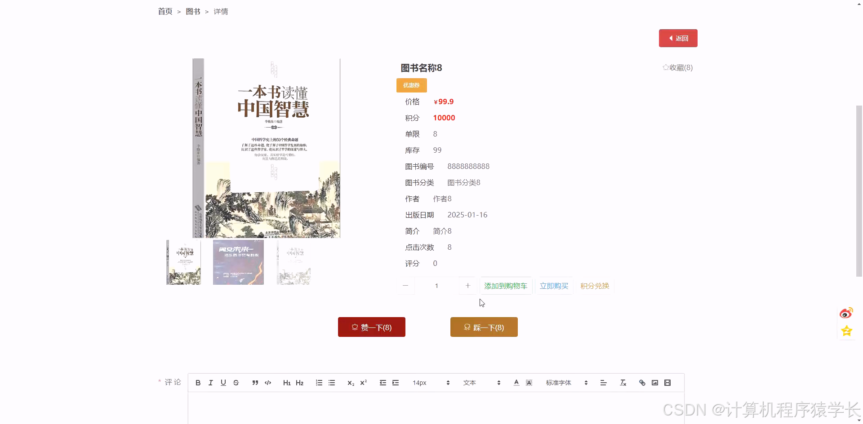Go to 首页 in breadcrumb
Image resolution: width=863 pixels, height=424 pixels.
pos(165,12)
